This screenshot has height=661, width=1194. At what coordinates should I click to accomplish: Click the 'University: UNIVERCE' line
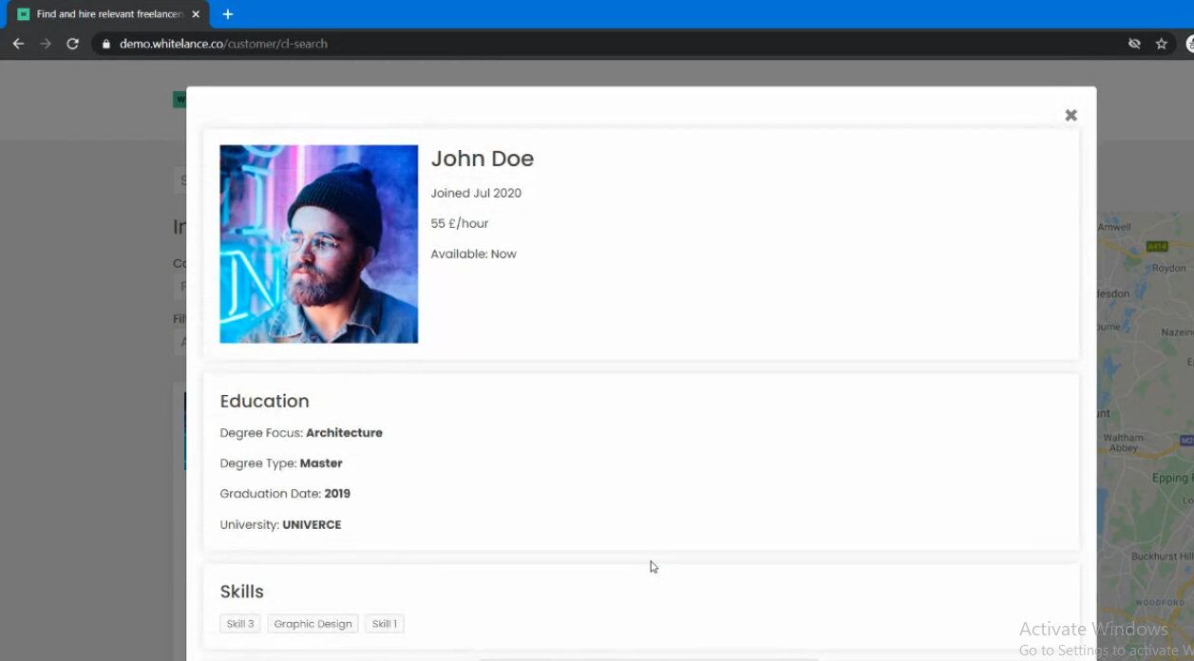point(280,524)
